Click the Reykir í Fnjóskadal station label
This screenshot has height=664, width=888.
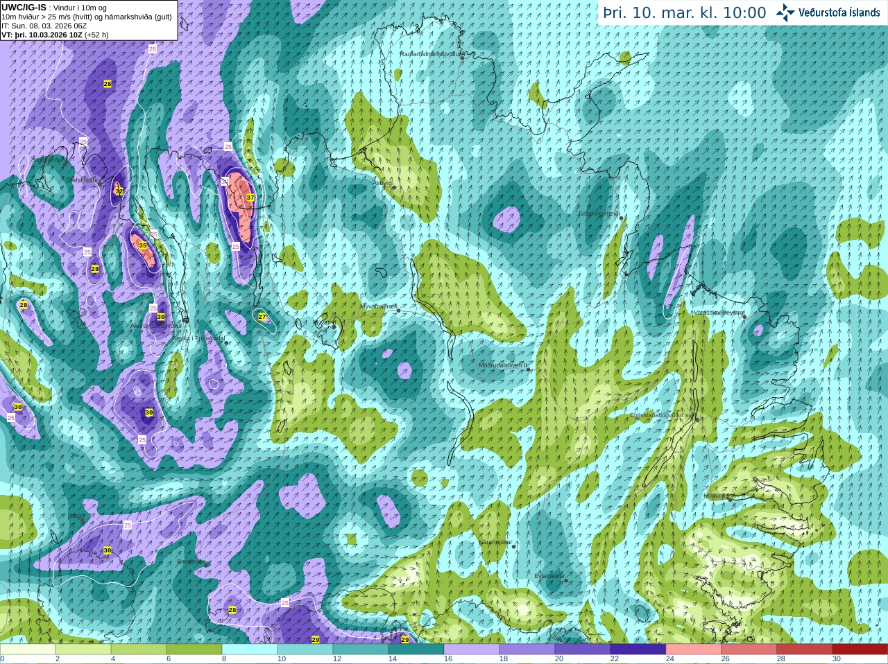coord(199,338)
